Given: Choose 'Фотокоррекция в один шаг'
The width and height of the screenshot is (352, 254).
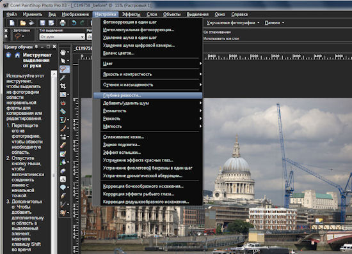Looking at the screenshot, I should click(148, 22).
